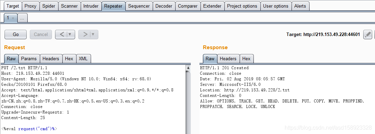Go forward to next request in history

tap(85, 35)
